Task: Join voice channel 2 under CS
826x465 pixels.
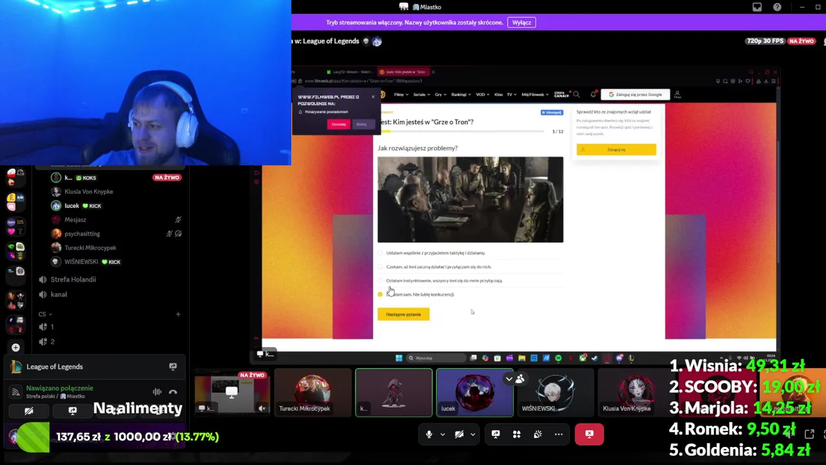Action: 46,342
